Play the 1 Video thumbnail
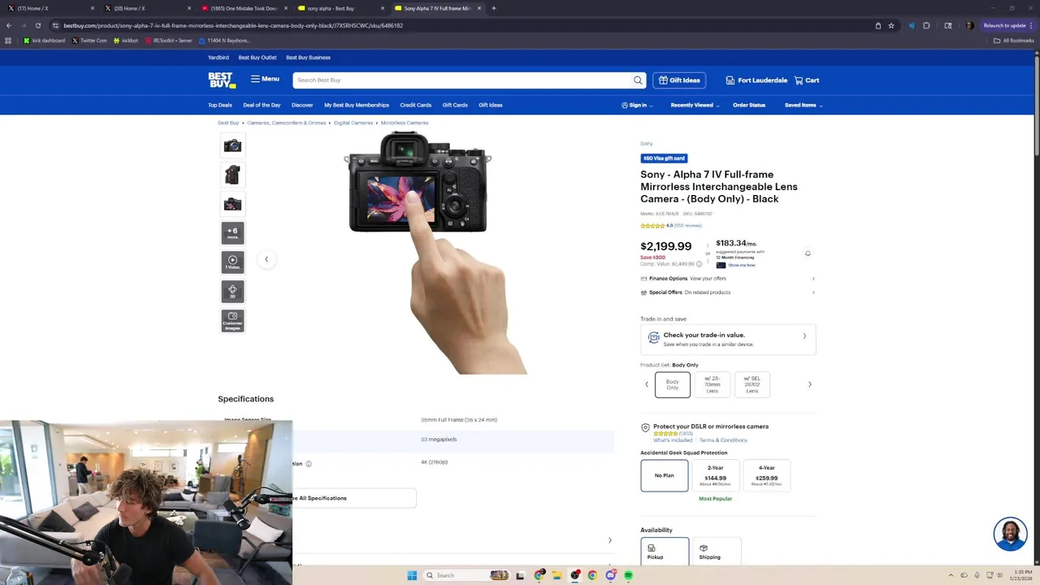The height and width of the screenshot is (585, 1040). click(x=232, y=262)
